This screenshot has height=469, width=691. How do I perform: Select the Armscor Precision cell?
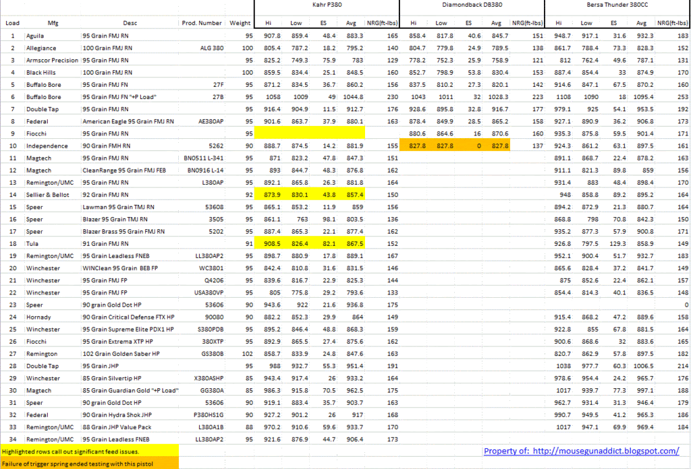pos(53,60)
